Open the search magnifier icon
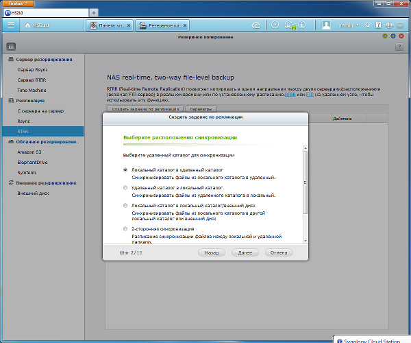Image resolution: width=411 pixels, height=343 pixels. point(368,25)
